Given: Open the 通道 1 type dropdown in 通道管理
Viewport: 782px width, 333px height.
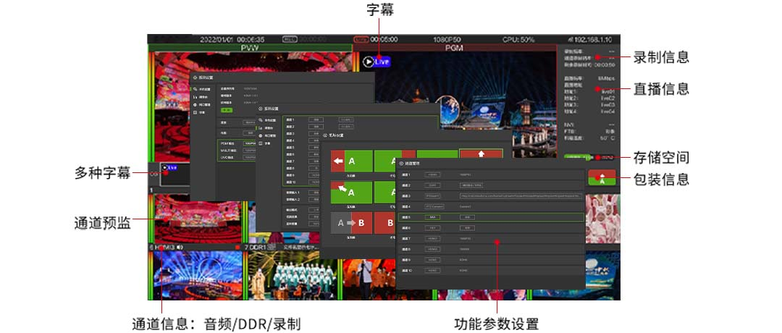Looking at the screenshot, I should [x=432, y=174].
